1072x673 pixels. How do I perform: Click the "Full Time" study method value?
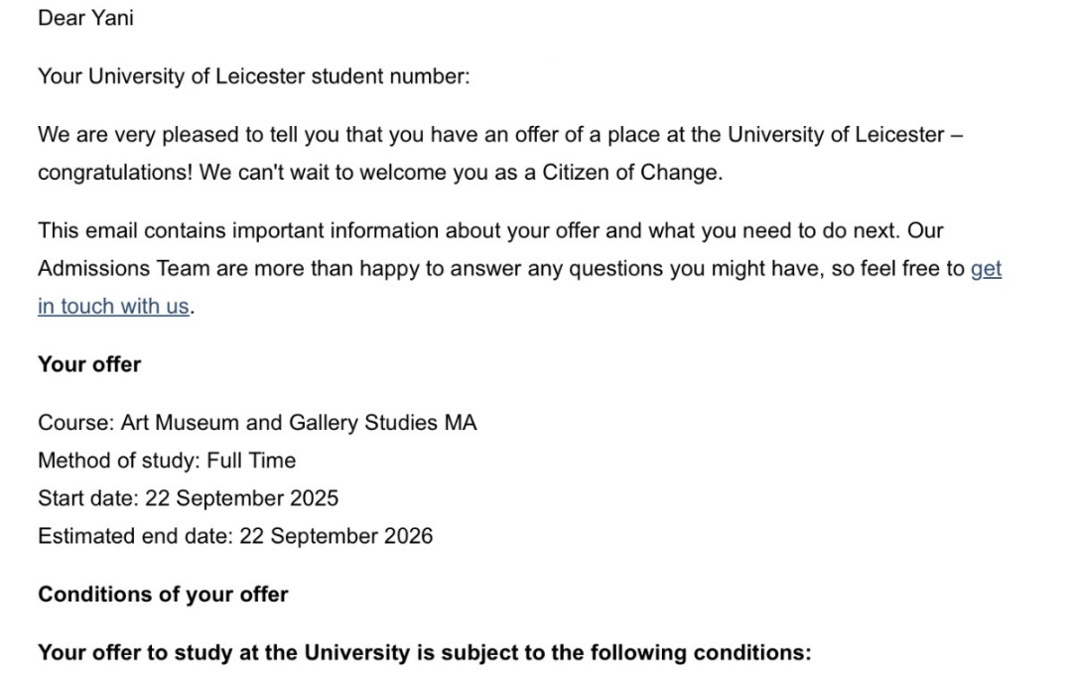251,461
